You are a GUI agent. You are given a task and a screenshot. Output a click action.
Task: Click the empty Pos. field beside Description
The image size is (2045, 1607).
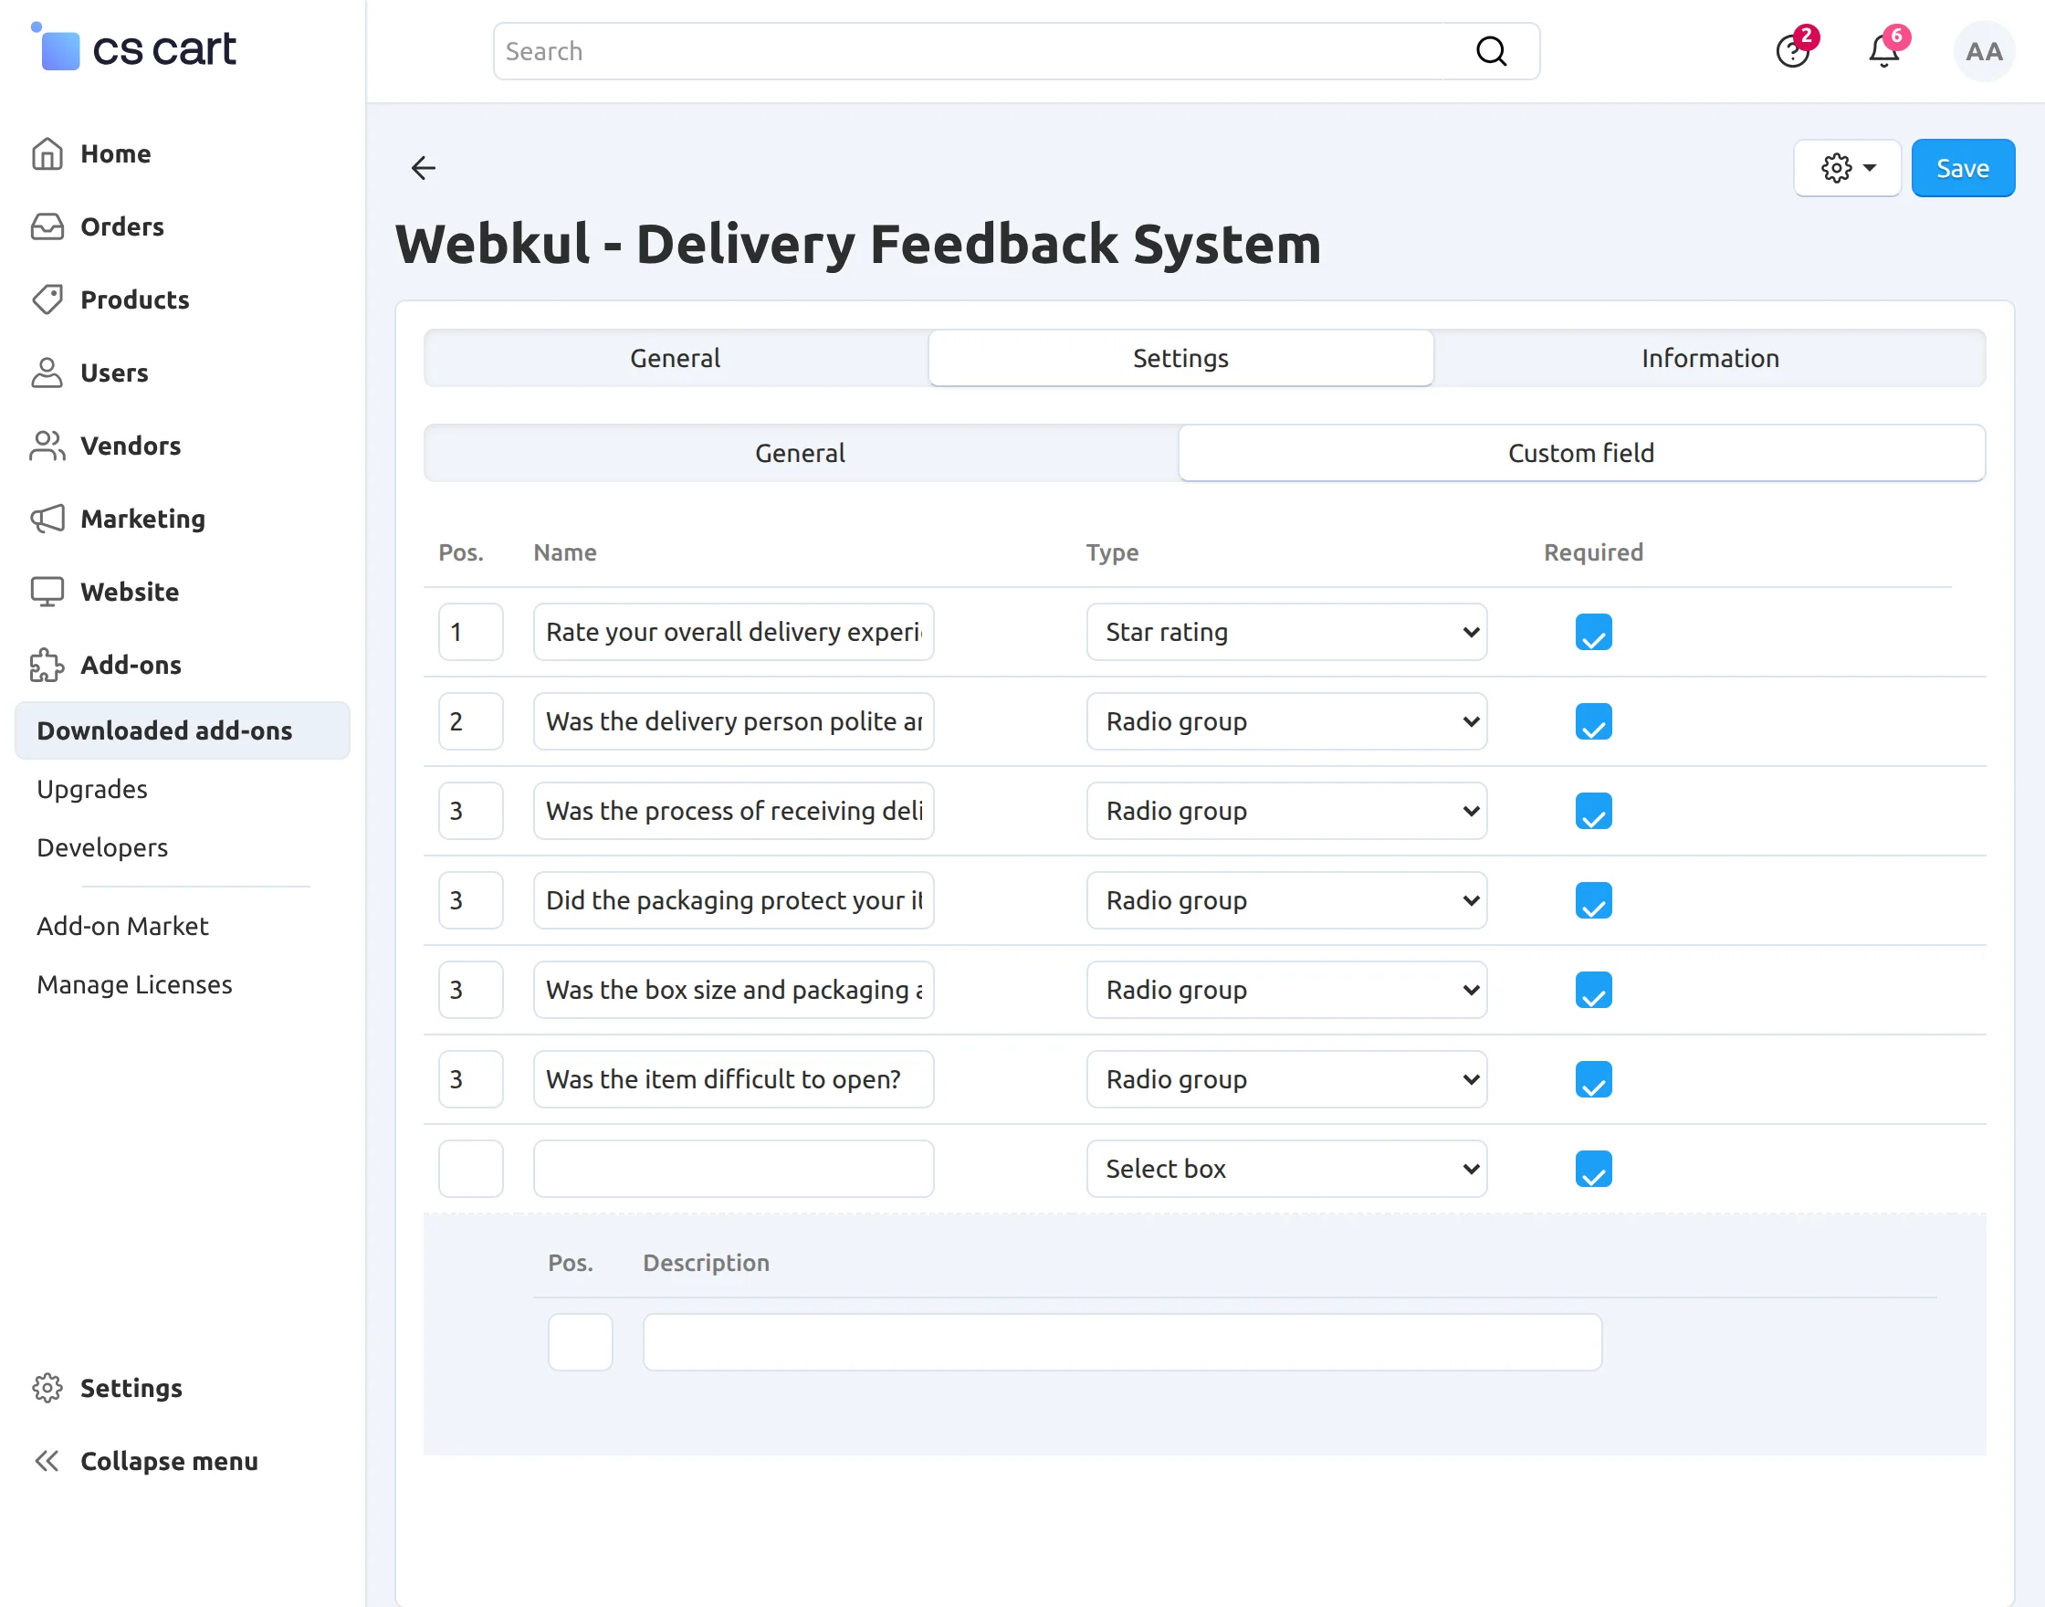(x=581, y=1342)
